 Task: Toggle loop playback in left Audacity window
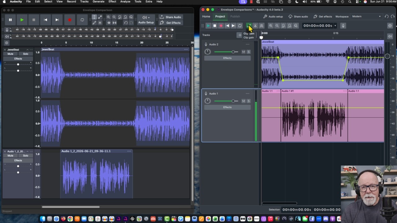(82, 20)
